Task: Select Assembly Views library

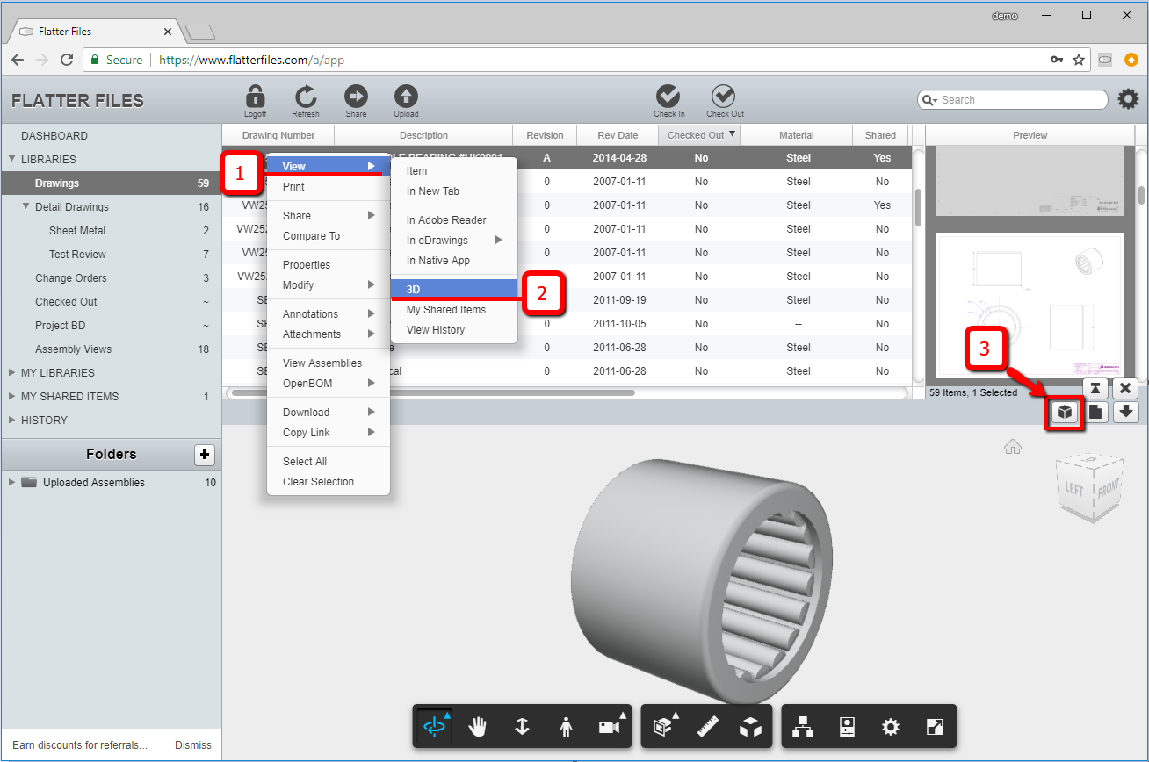Action: [73, 349]
